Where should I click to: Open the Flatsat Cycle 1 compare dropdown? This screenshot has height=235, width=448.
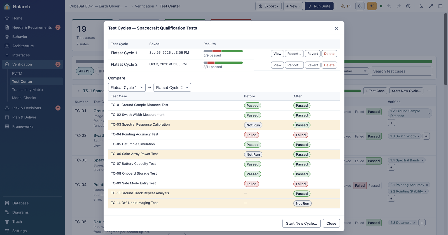127,87
